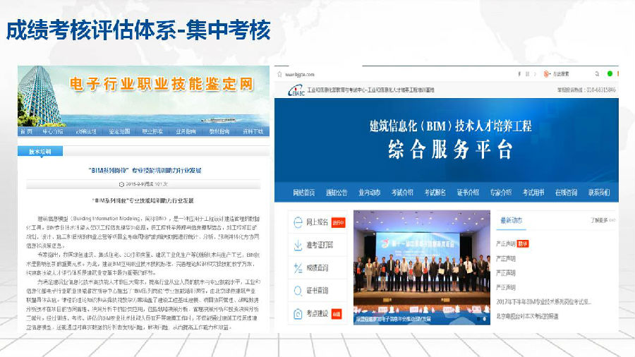
Task: Open 考试报名 navigation item
Action: tap(435, 193)
